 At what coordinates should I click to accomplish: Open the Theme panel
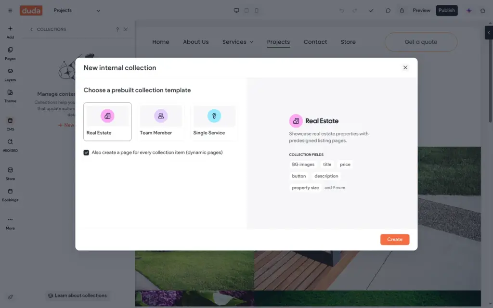[10, 96]
